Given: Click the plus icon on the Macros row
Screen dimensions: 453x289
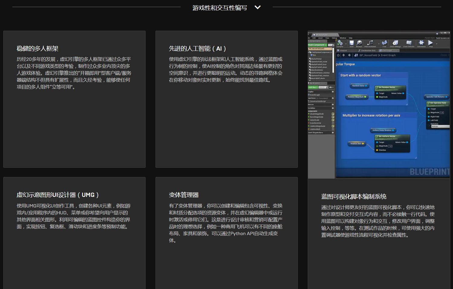Looking at the screenshot, I should pyautogui.click(x=333, y=104).
